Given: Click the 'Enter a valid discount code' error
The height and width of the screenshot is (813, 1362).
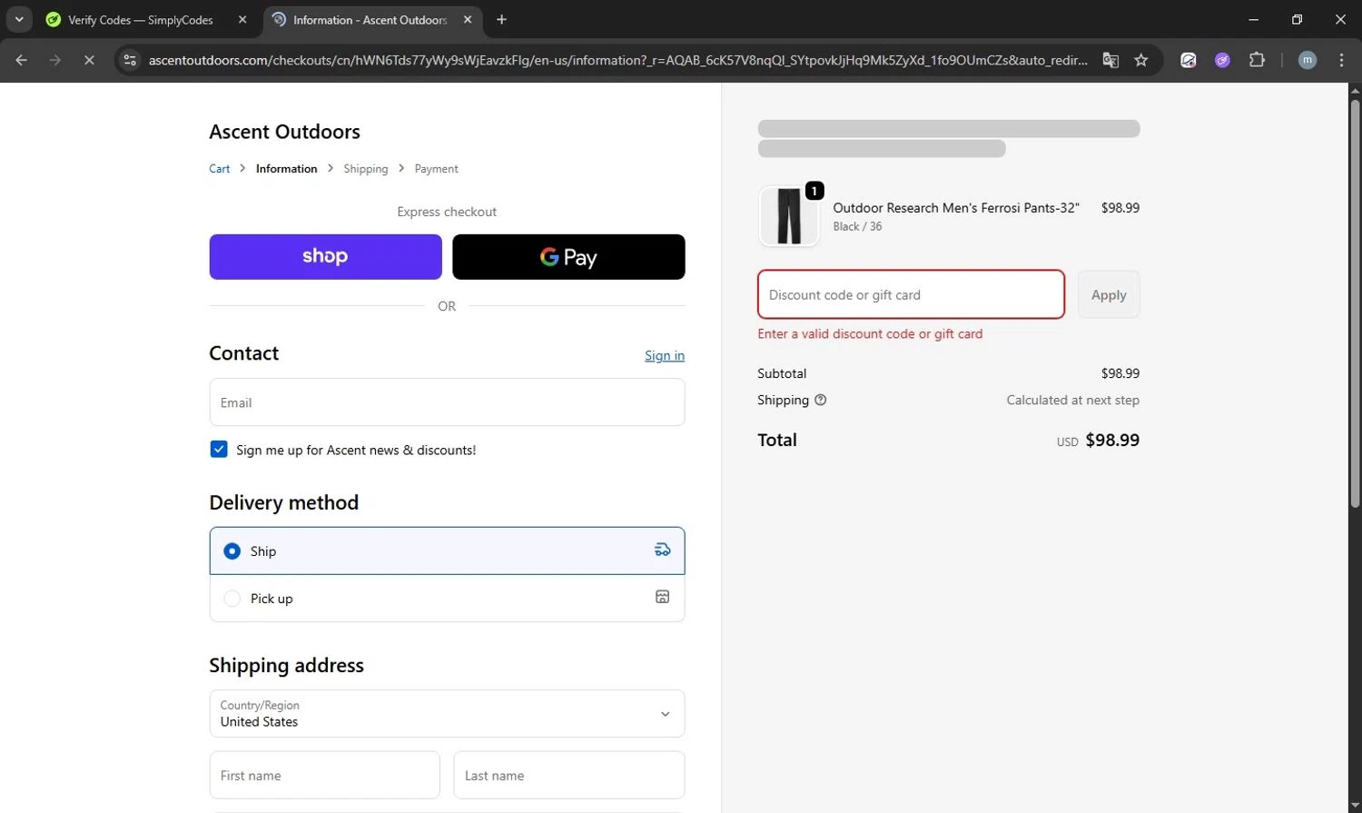Looking at the screenshot, I should tap(870, 334).
